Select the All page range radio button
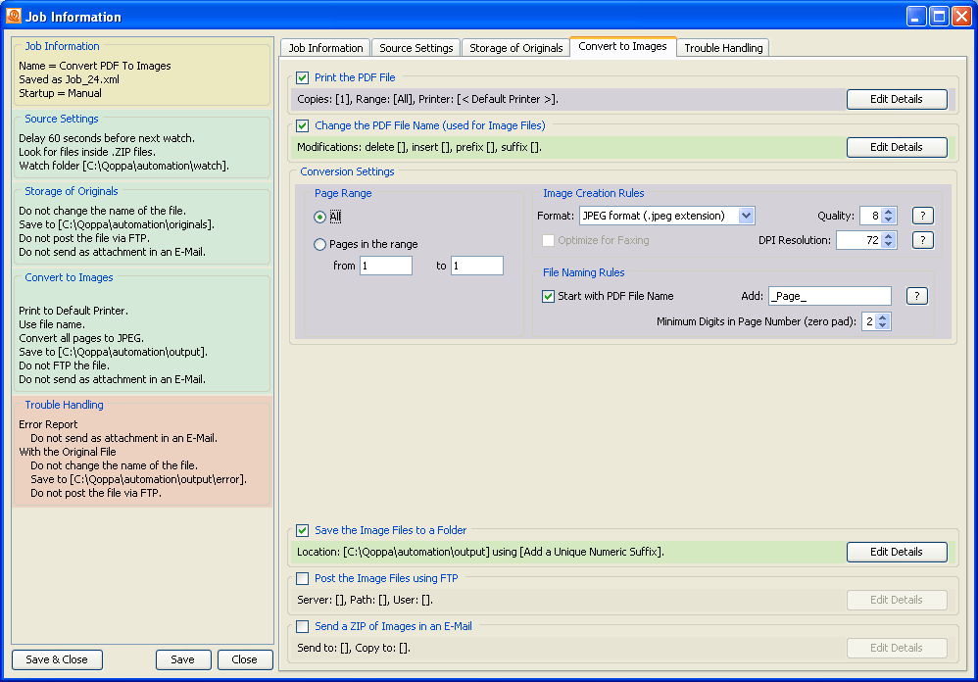The height and width of the screenshot is (682, 978). [x=320, y=217]
